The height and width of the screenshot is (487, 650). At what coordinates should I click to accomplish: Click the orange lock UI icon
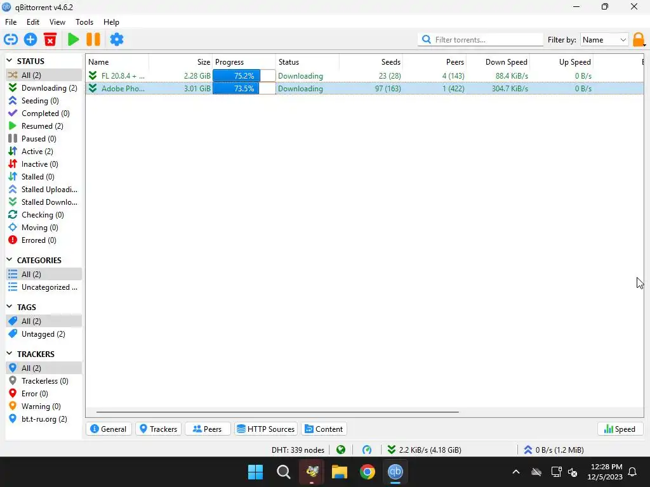[639, 40]
